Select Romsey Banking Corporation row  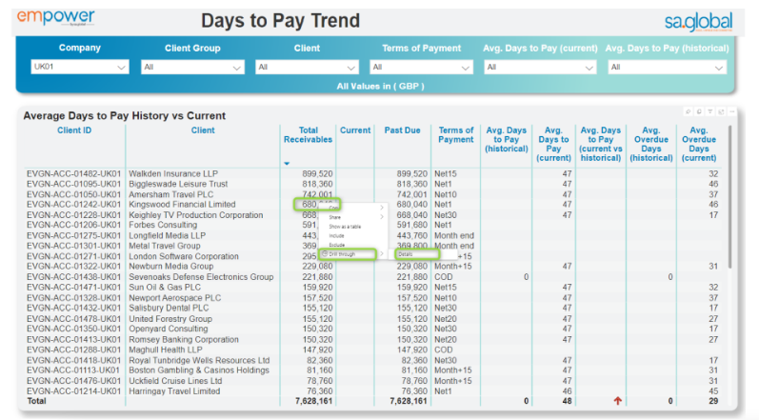pos(184,340)
